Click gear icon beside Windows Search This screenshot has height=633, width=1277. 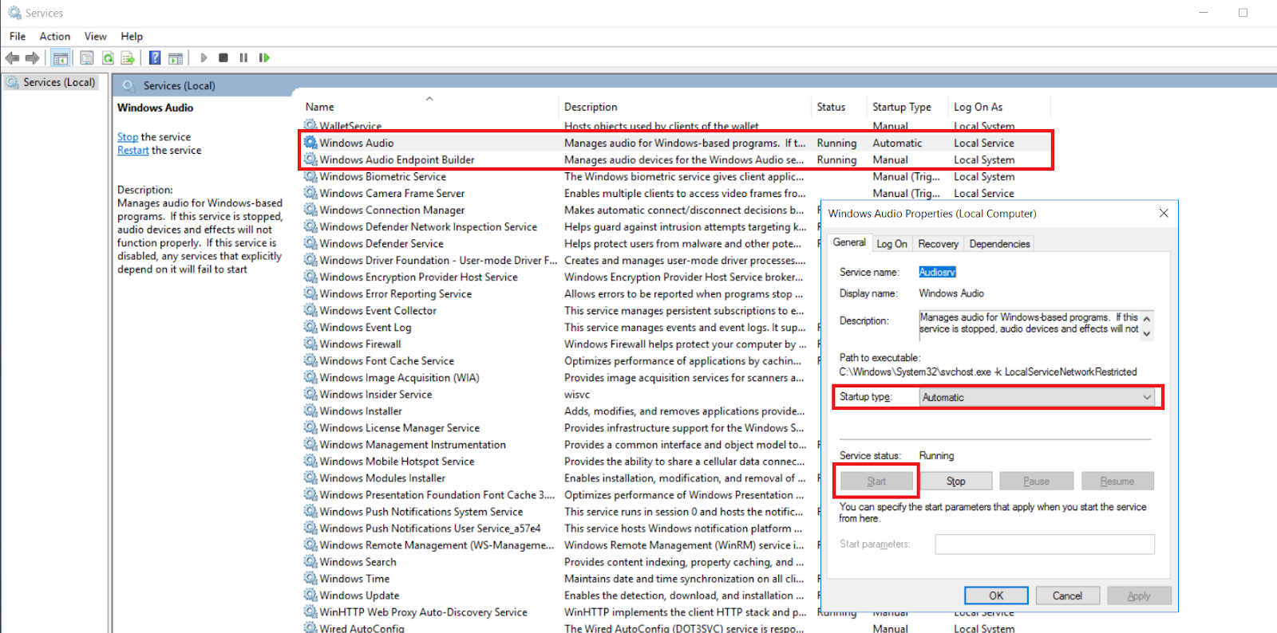click(x=310, y=561)
